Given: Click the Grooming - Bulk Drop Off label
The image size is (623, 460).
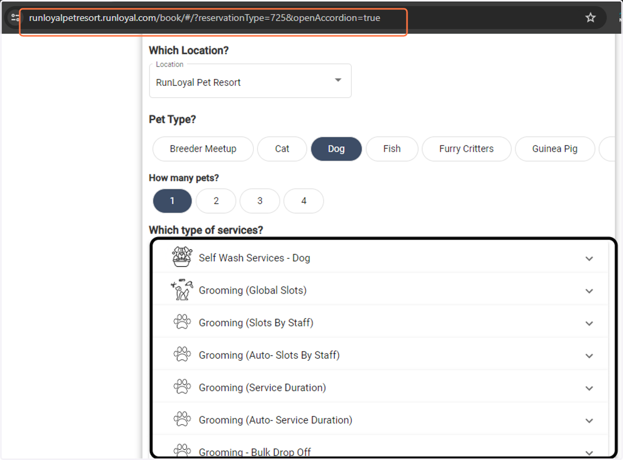Looking at the screenshot, I should tap(255, 452).
